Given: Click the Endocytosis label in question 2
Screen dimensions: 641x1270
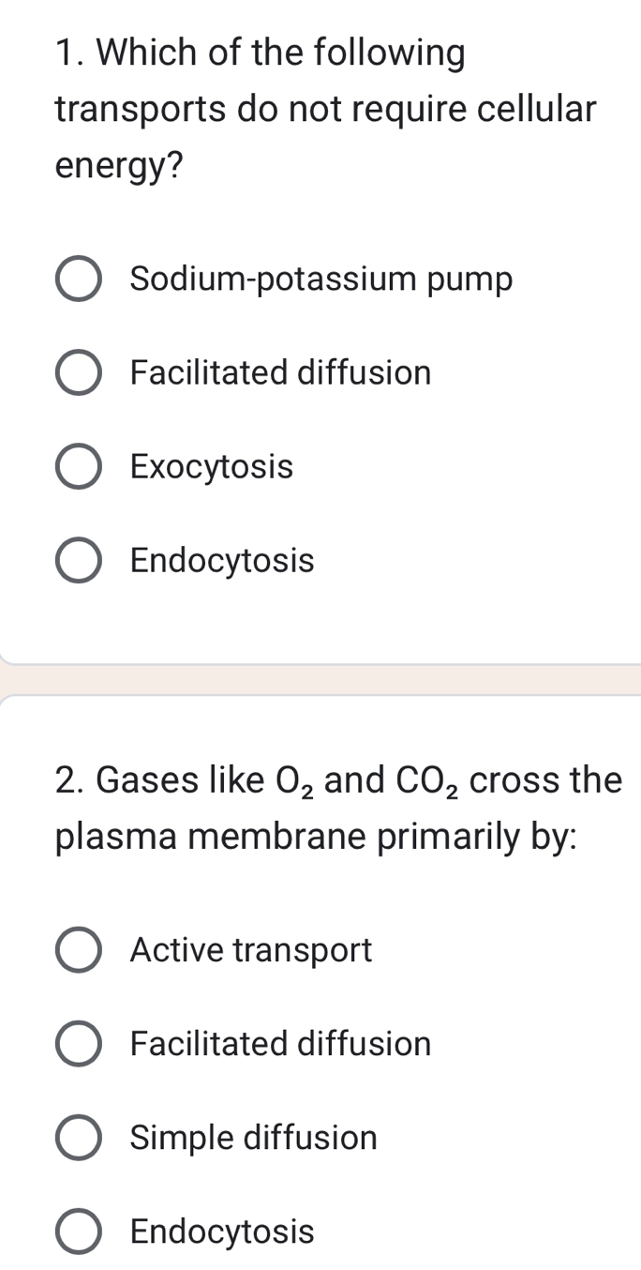Looking at the screenshot, I should pyautogui.click(x=222, y=1232).
